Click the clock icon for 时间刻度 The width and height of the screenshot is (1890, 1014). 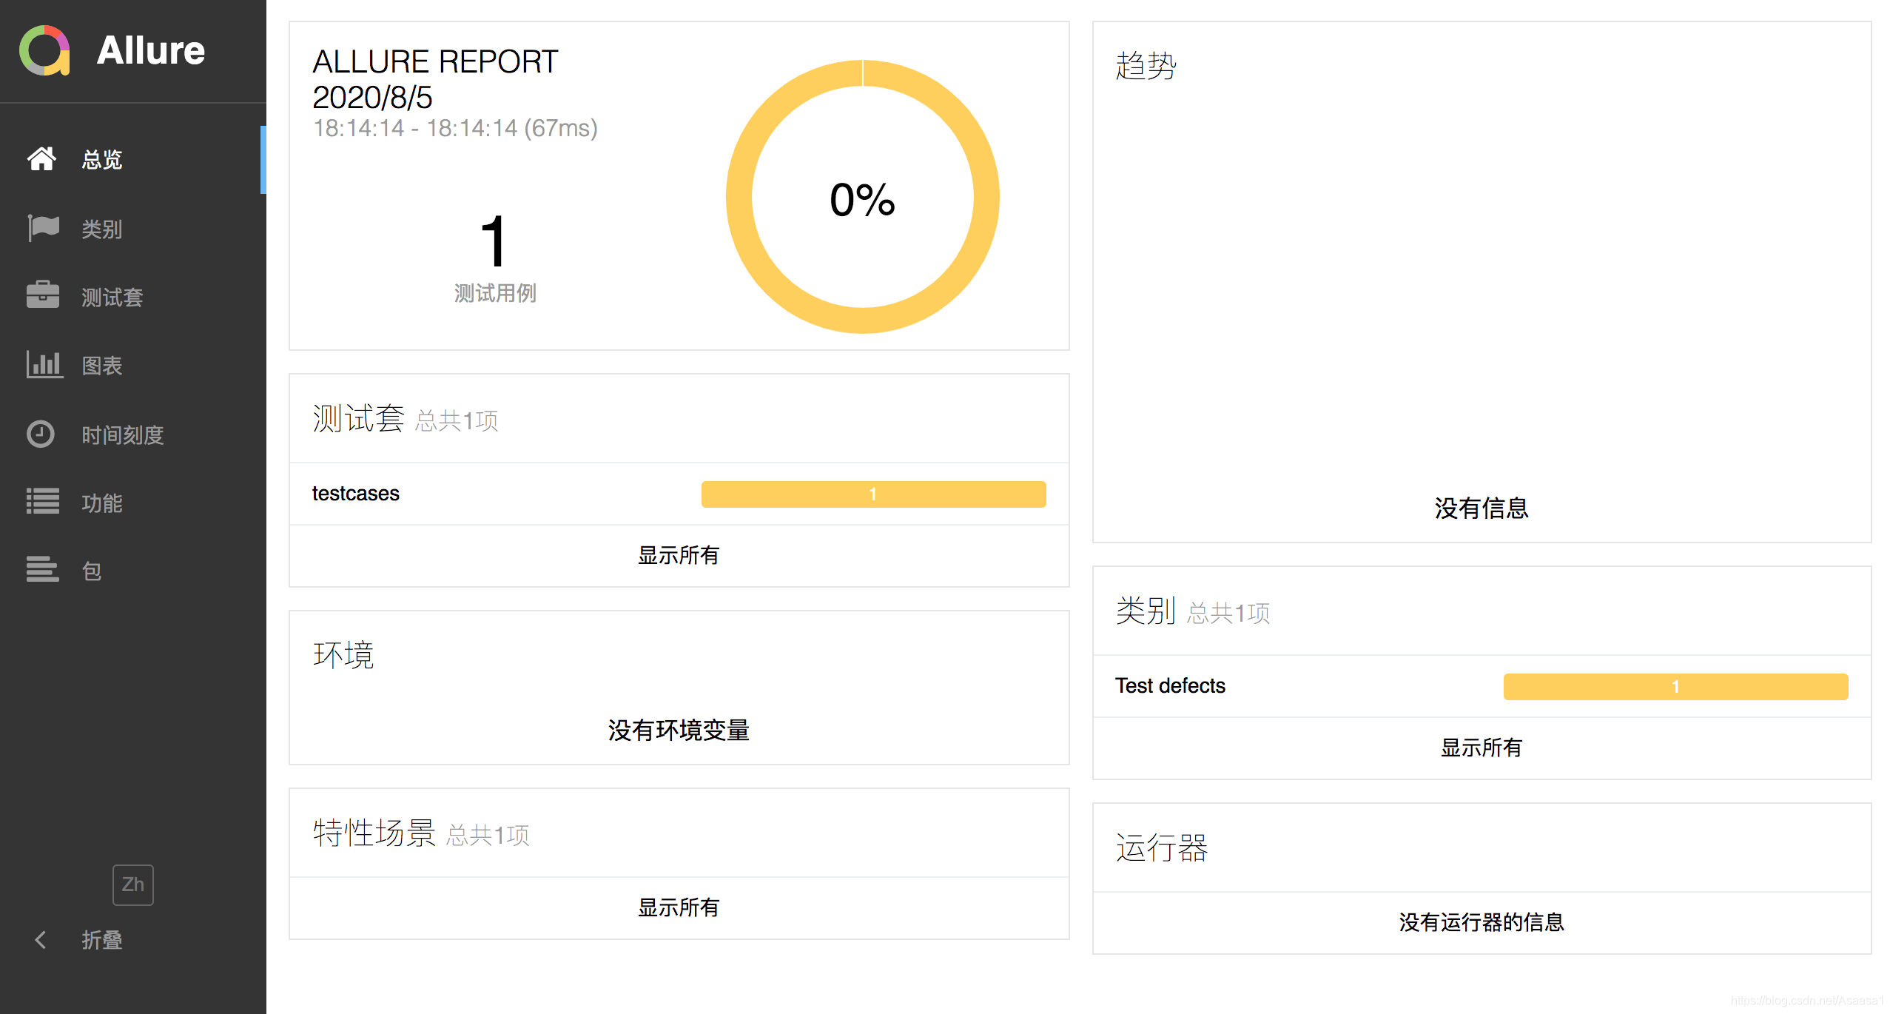(41, 434)
